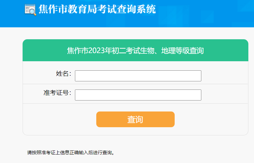
Task: Focus the 姓名 text input field
Action: (138, 76)
